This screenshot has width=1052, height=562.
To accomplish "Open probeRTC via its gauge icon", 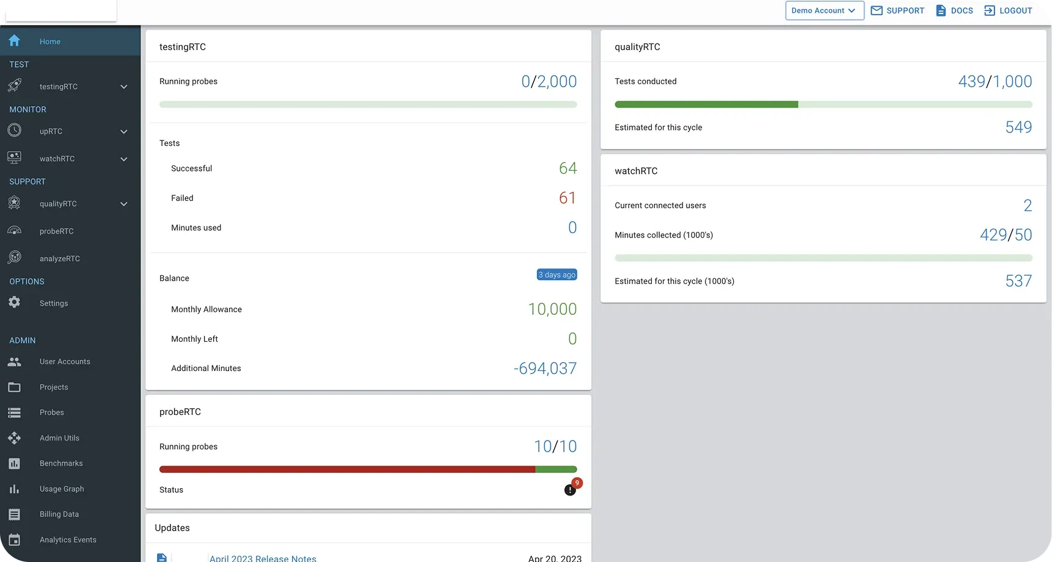I will 15,231.
